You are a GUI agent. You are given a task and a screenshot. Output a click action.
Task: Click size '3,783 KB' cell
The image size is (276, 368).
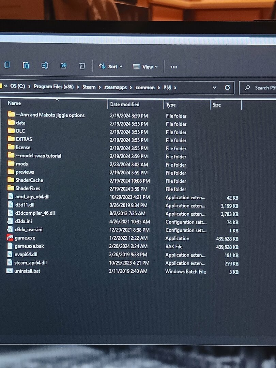[230, 214]
